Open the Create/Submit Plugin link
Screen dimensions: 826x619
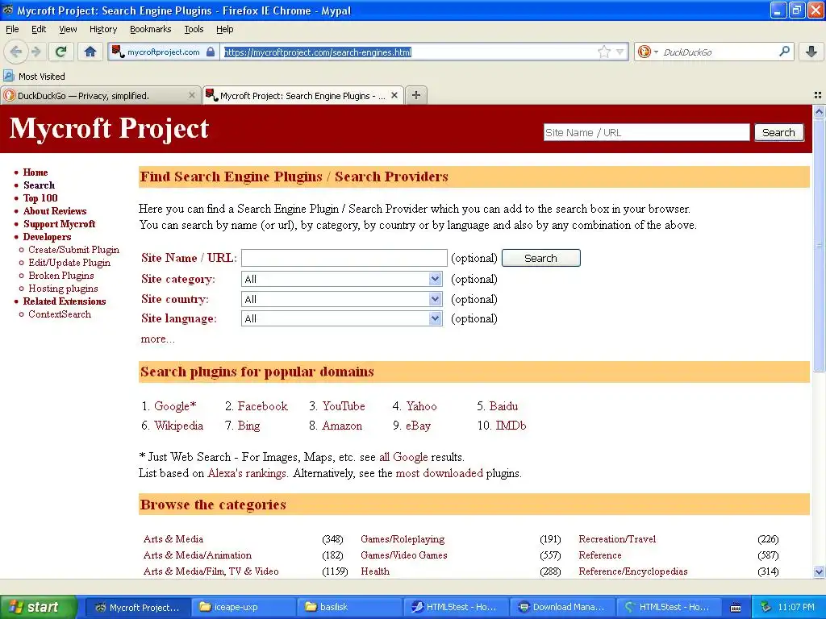pyautogui.click(x=73, y=250)
